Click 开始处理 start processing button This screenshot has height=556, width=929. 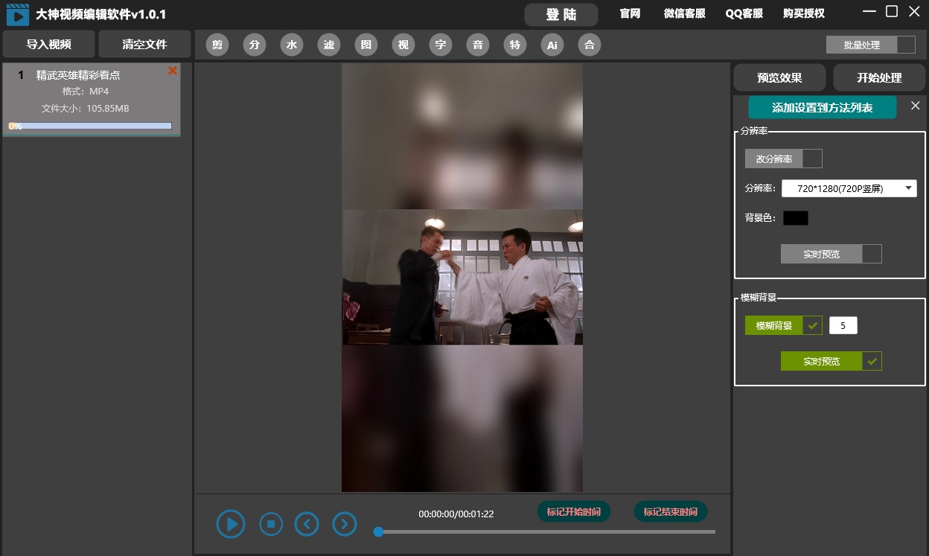879,77
